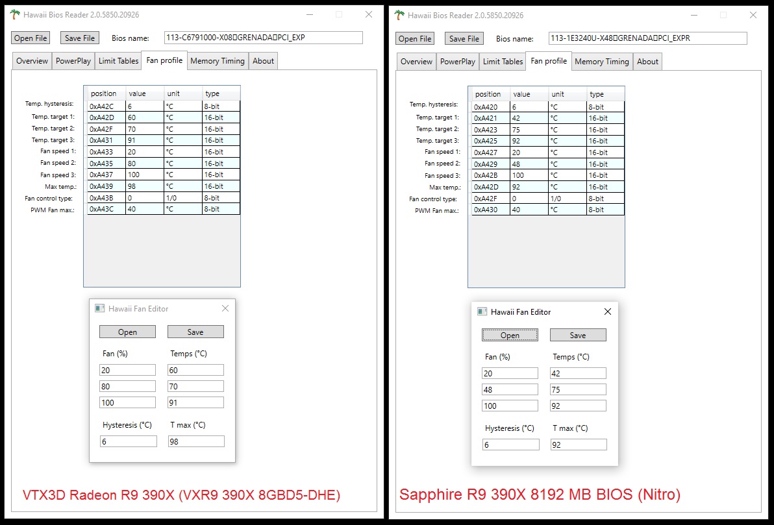Viewport: 774px width, 525px height.
Task: Click Open in the left Fan Editor
Action: (x=127, y=332)
